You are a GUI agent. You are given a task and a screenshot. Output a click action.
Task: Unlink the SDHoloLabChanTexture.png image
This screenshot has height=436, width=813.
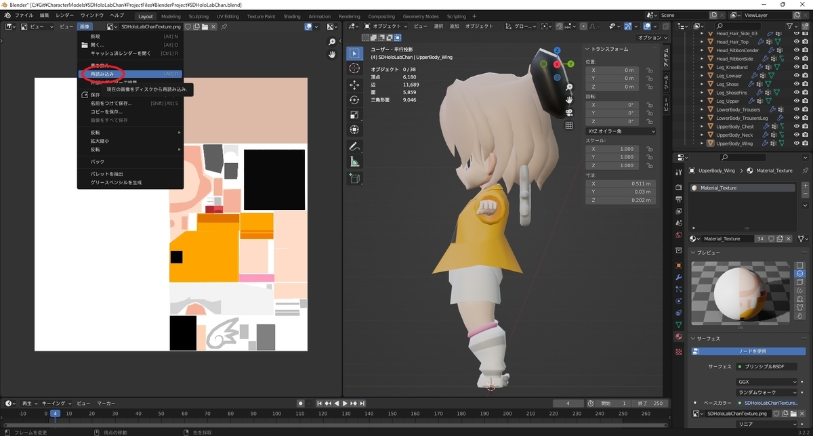coord(213,26)
